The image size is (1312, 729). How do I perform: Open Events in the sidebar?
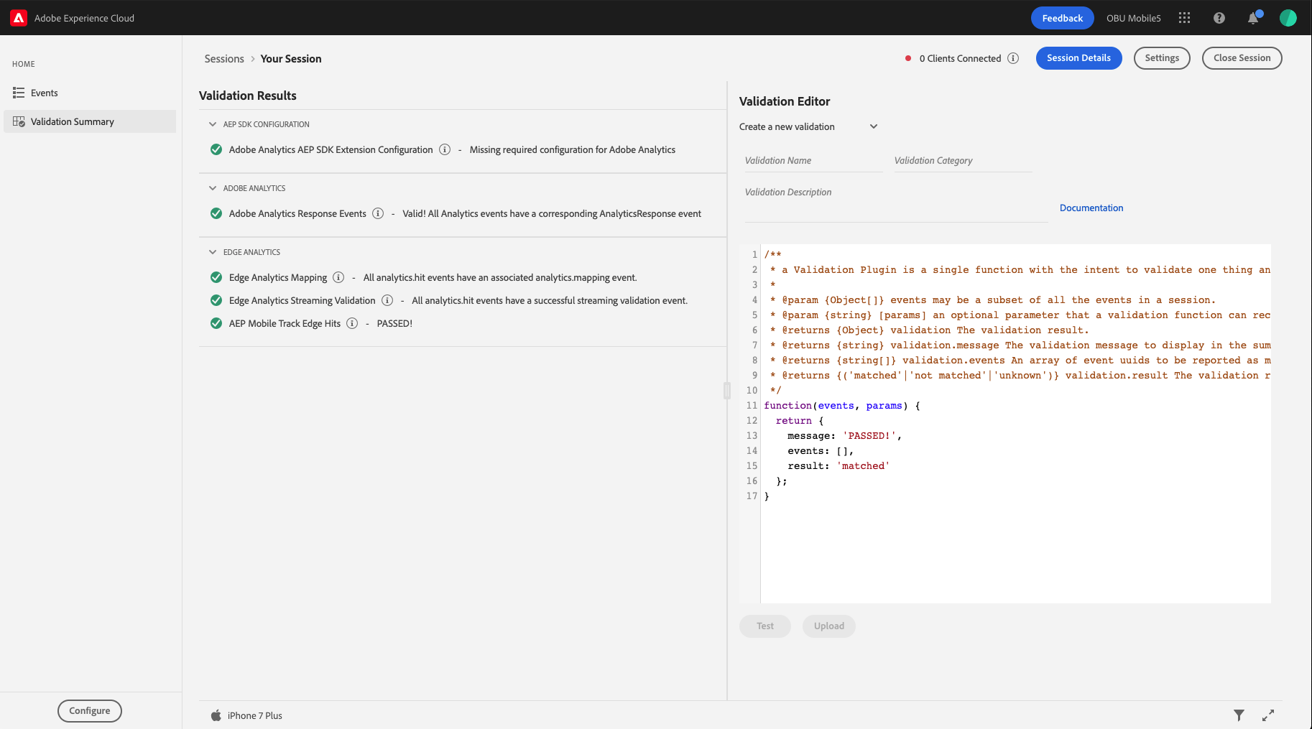tap(90, 93)
